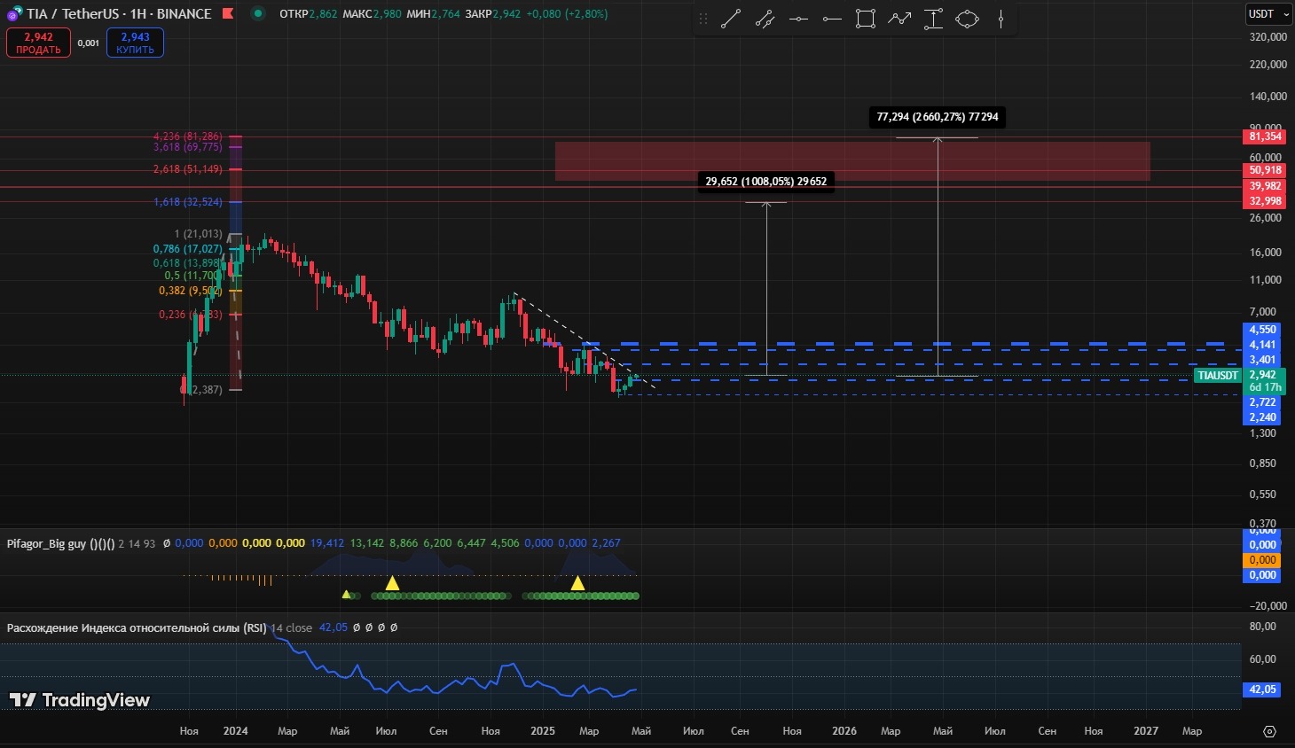Click the +0,080 (+2,80%) change value
This screenshot has height=748, width=1295.
click(x=567, y=14)
